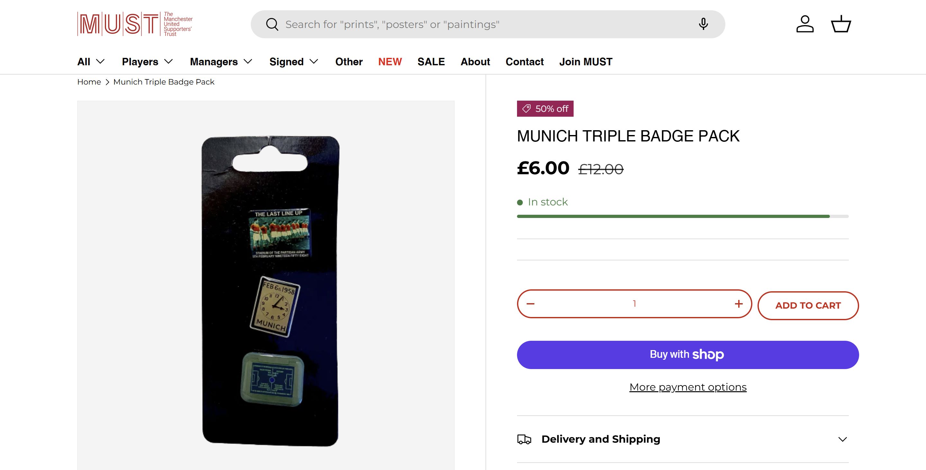
Task: Decrease quantity with the minus icon
Action: (x=531, y=304)
